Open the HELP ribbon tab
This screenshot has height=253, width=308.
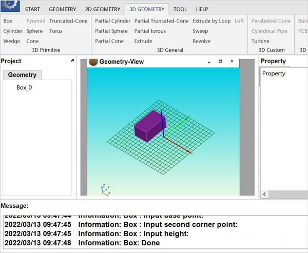[202, 9]
